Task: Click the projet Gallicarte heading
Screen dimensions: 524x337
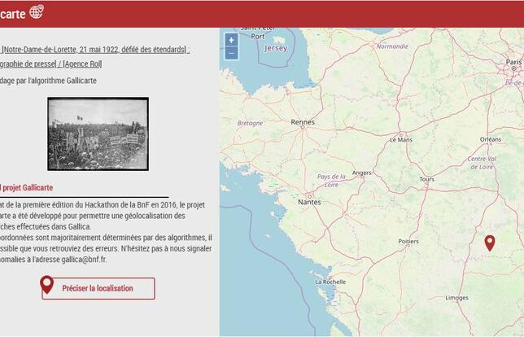Action: (x=27, y=187)
